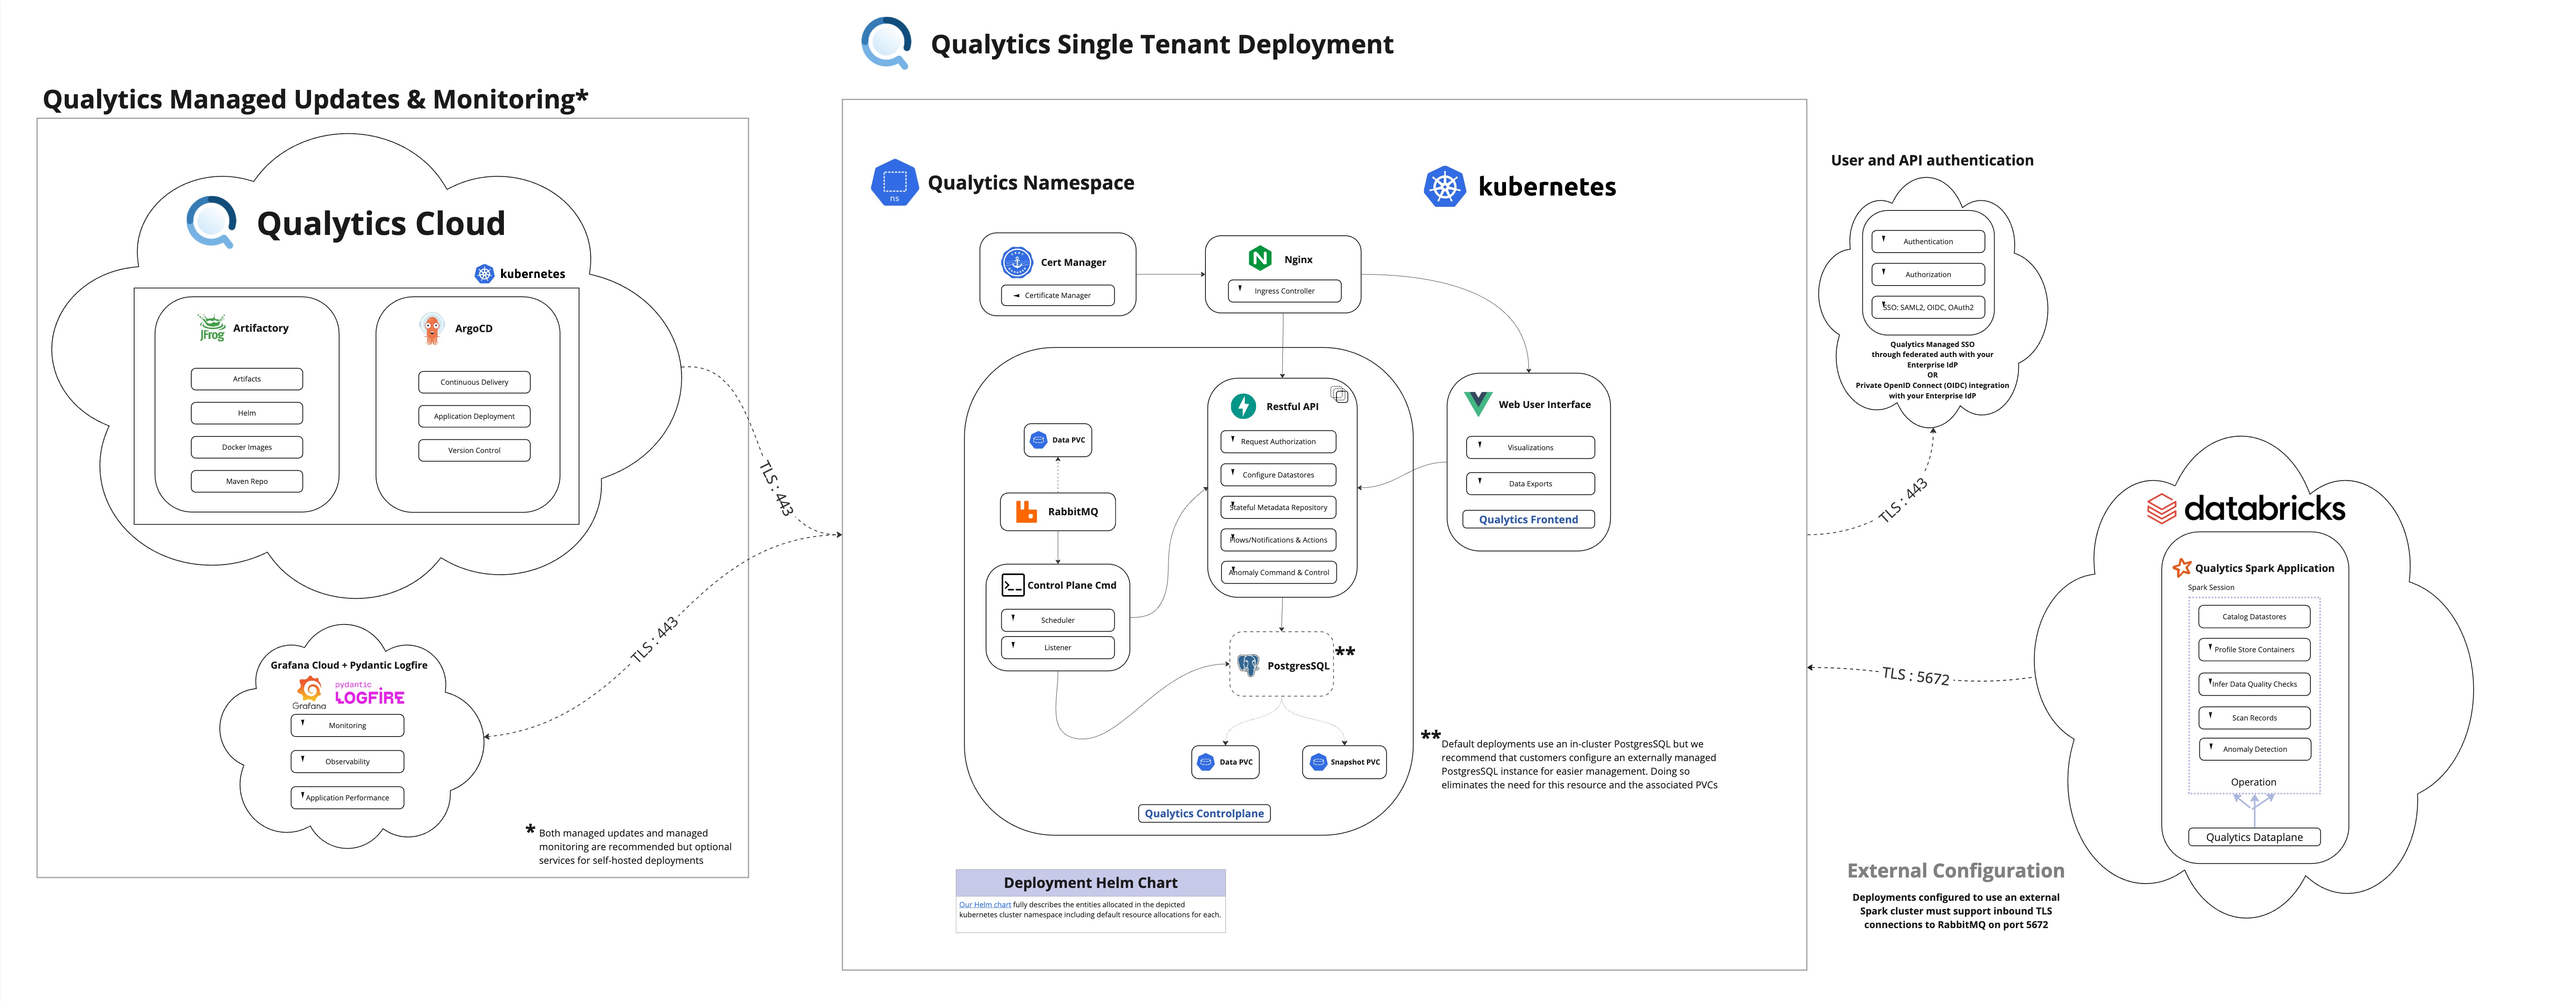The width and height of the screenshot is (2576, 1002).
Task: Click the Request Authorization box
Action: click(x=1278, y=441)
